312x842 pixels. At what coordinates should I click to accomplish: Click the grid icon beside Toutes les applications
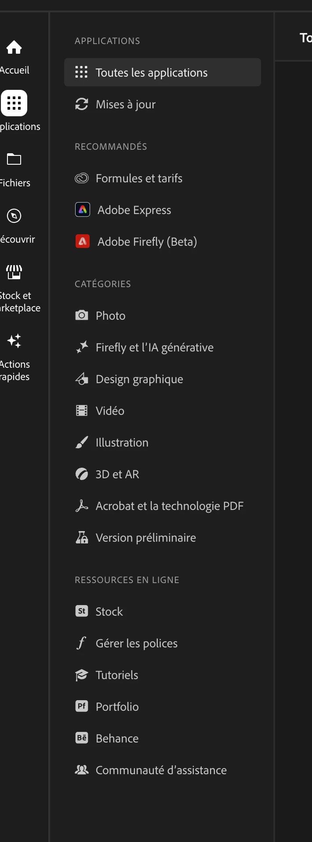[x=81, y=72]
